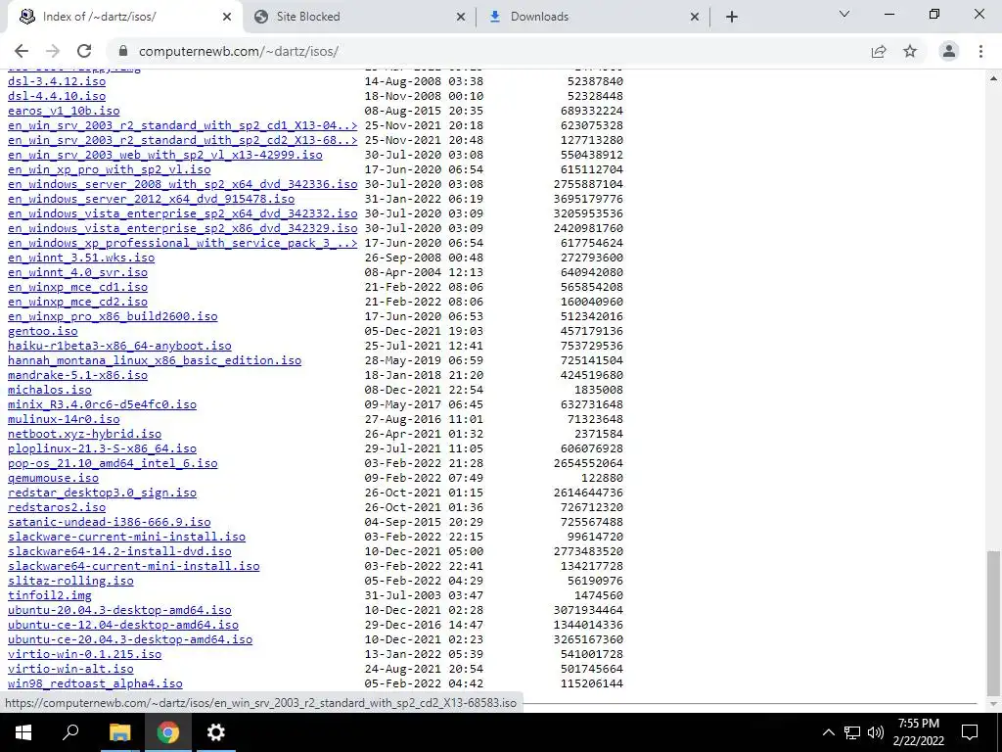Click the network tray icon
1002x752 pixels.
click(x=852, y=732)
